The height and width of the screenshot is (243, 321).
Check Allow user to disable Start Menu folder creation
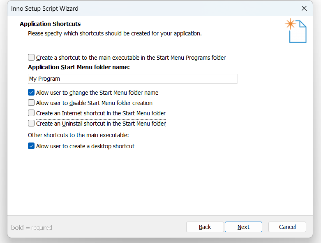[x=31, y=103]
